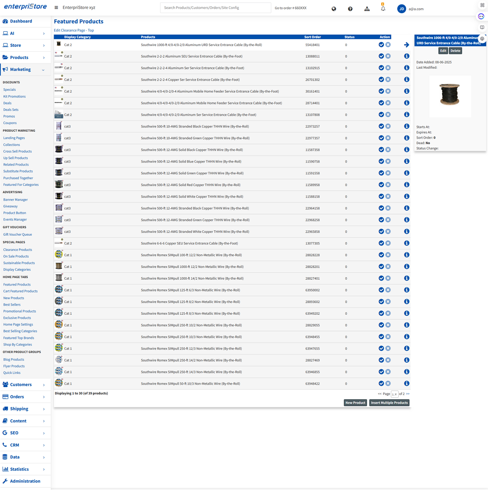
Task: Expand the Customers sidebar section
Action: pyautogui.click(x=25, y=385)
